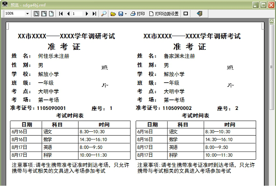Click the name 何佳乐未注册

click(x=54, y=56)
